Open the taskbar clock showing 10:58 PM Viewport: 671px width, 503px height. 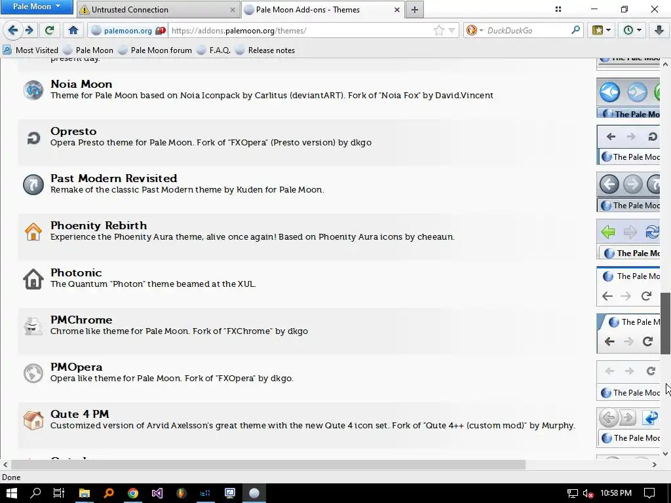point(616,493)
